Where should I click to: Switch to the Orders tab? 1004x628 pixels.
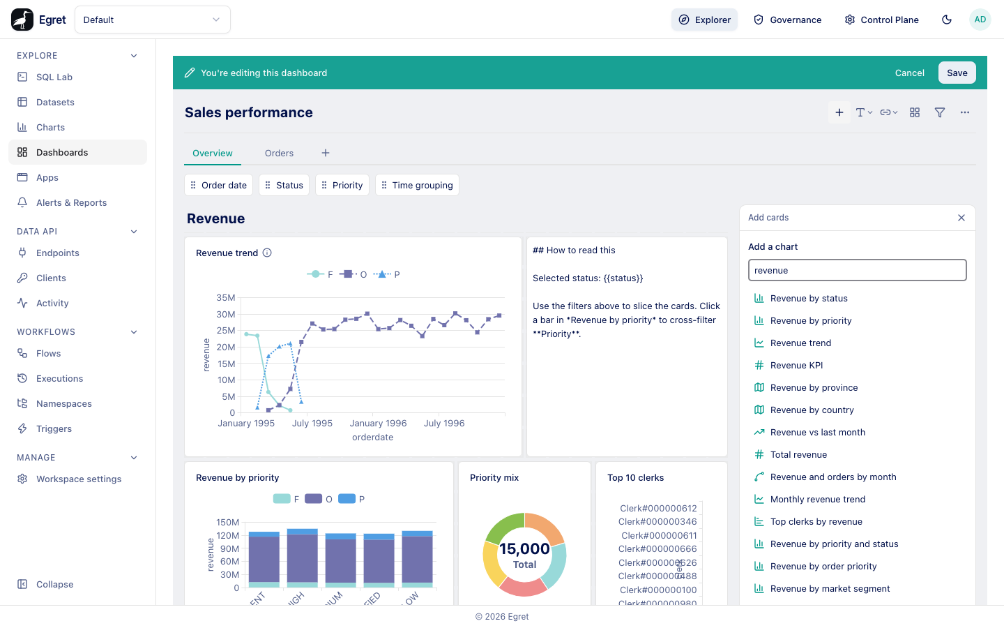tap(279, 153)
